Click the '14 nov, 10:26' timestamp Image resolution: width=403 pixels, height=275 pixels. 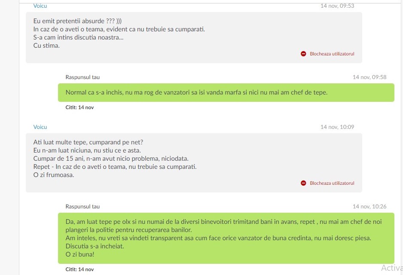[x=369, y=206]
